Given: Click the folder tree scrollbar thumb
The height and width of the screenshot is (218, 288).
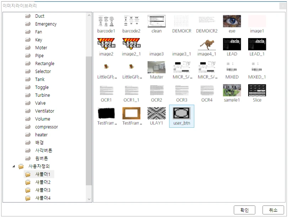Looking at the screenshot, I should (x=89, y=121).
